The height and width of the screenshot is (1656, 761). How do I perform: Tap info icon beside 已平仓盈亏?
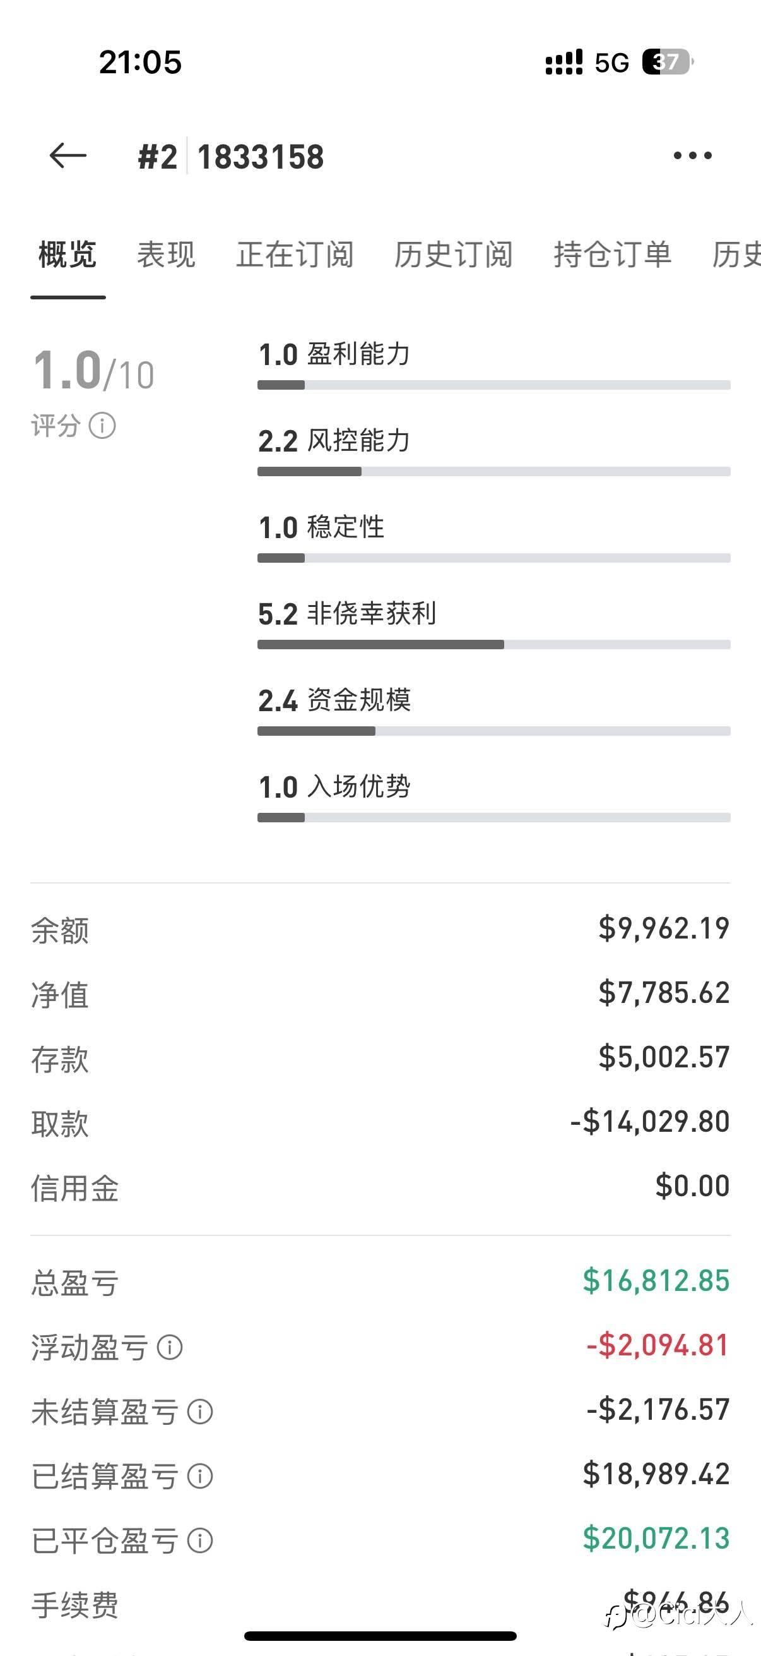[200, 1540]
